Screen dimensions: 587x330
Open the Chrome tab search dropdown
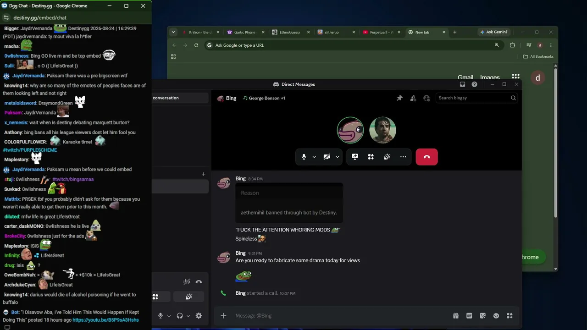tap(173, 32)
